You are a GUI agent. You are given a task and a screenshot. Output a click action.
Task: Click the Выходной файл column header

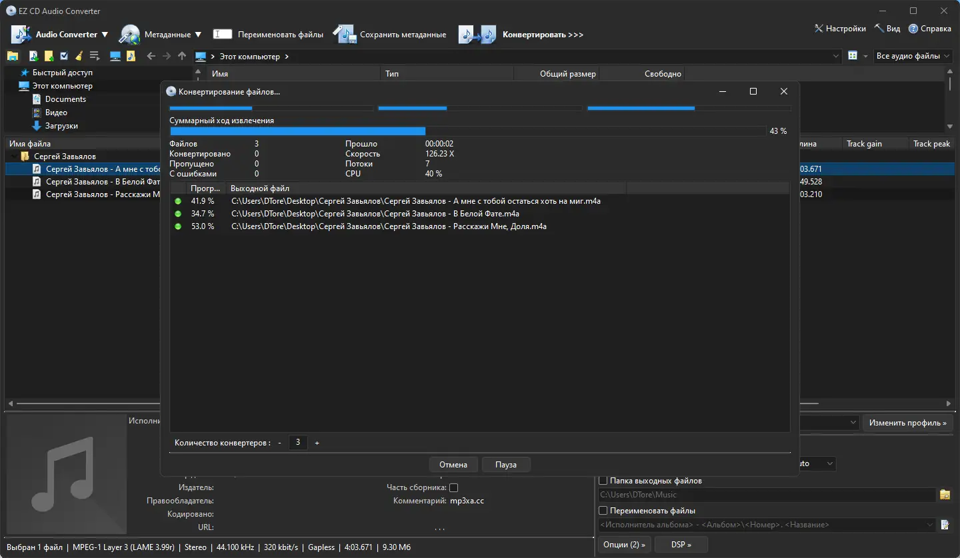pos(426,188)
